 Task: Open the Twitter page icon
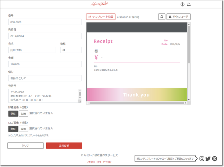click(208, 159)
